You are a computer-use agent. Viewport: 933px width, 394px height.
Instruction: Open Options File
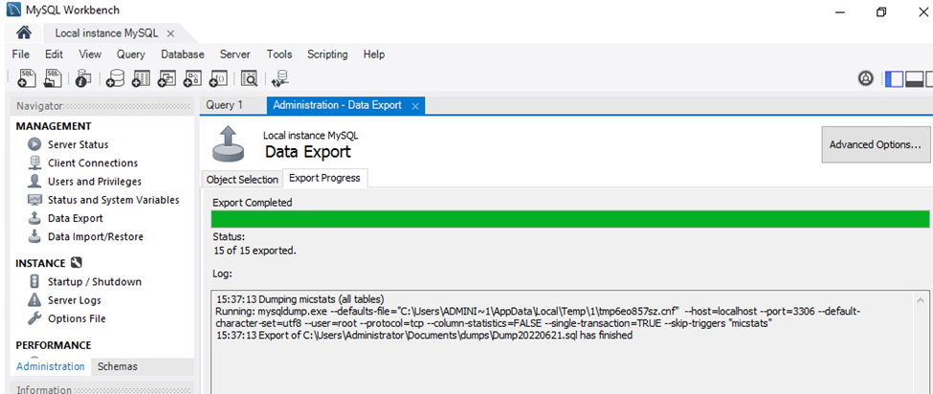[x=77, y=318]
